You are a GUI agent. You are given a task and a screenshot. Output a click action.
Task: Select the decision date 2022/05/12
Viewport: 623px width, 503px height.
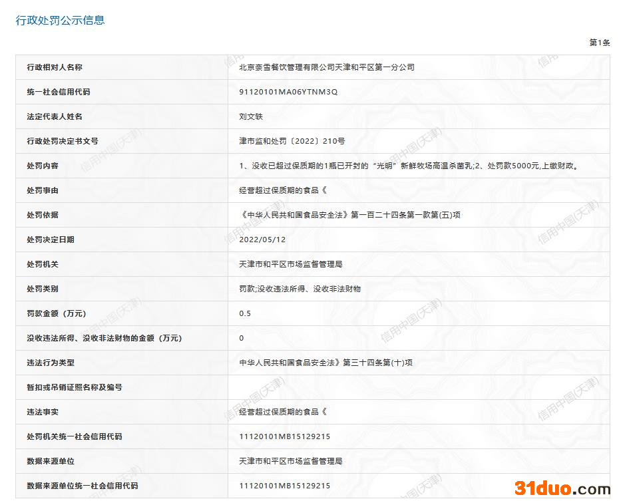[x=262, y=240]
